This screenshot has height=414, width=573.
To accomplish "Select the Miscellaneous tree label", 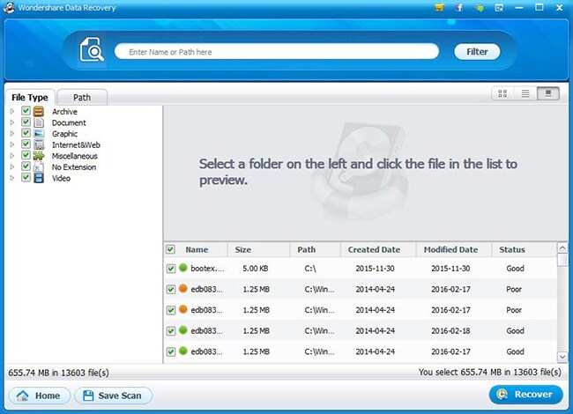I will pyautogui.click(x=75, y=156).
